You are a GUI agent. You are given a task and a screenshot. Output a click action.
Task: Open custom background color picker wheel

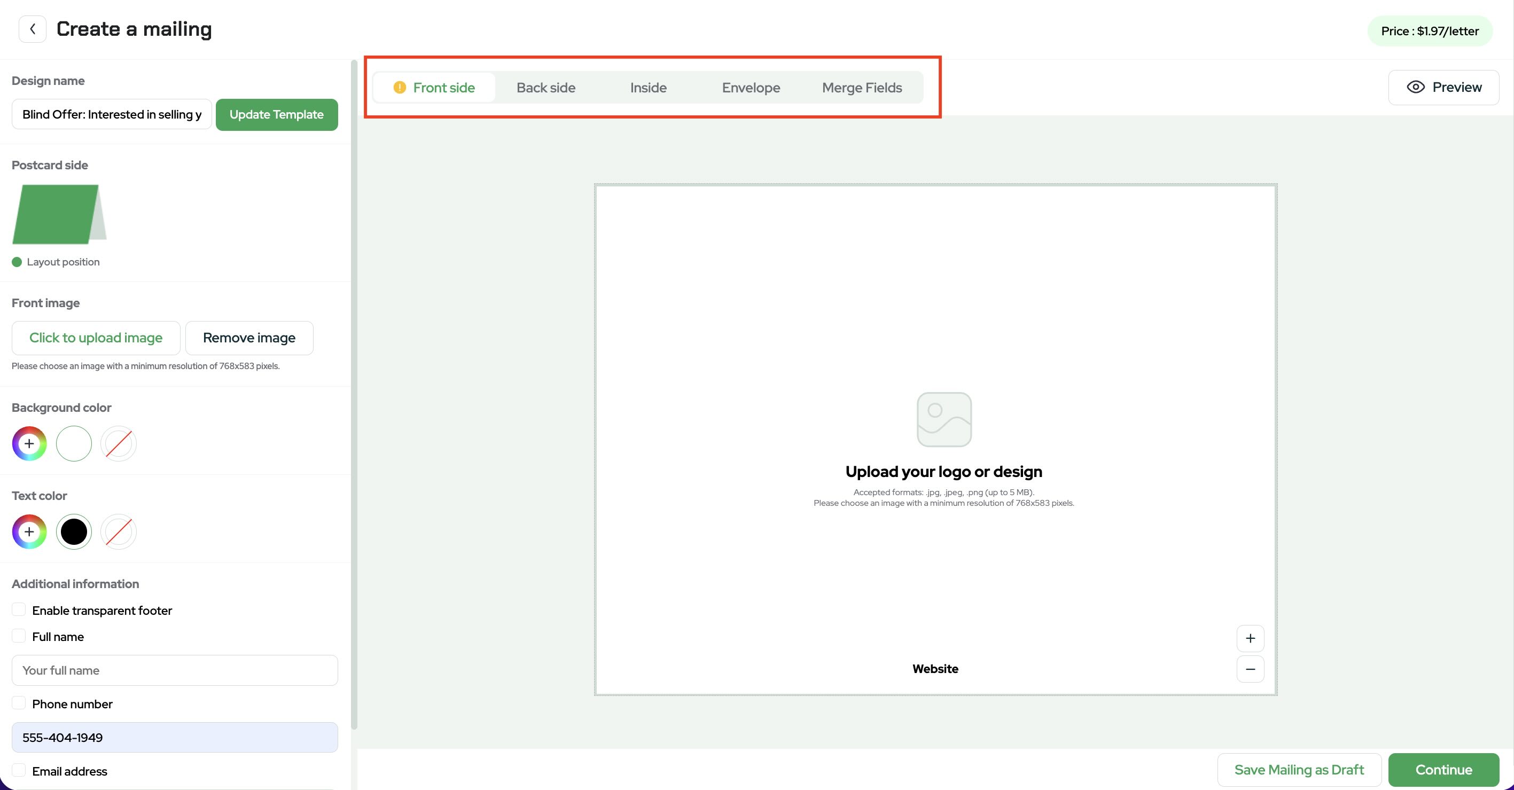(29, 444)
